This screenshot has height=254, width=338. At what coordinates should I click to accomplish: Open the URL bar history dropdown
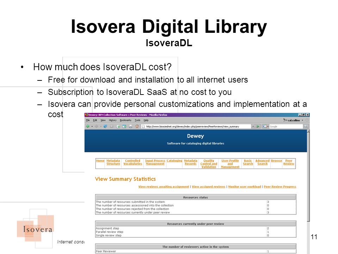(x=253, y=126)
